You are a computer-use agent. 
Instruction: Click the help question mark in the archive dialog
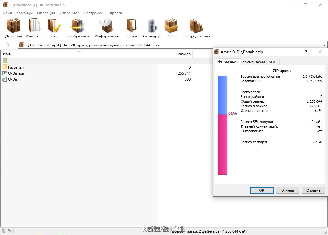tap(306, 52)
